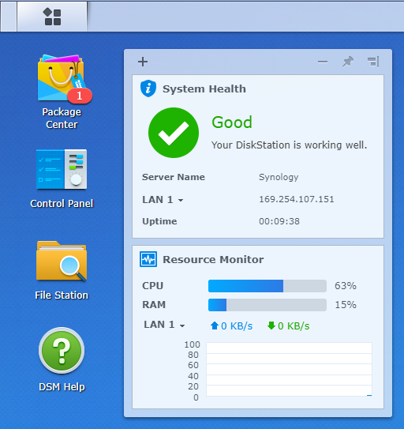This screenshot has height=429, width=404.
Task: Open the System Health widget title
Action: 204,89
